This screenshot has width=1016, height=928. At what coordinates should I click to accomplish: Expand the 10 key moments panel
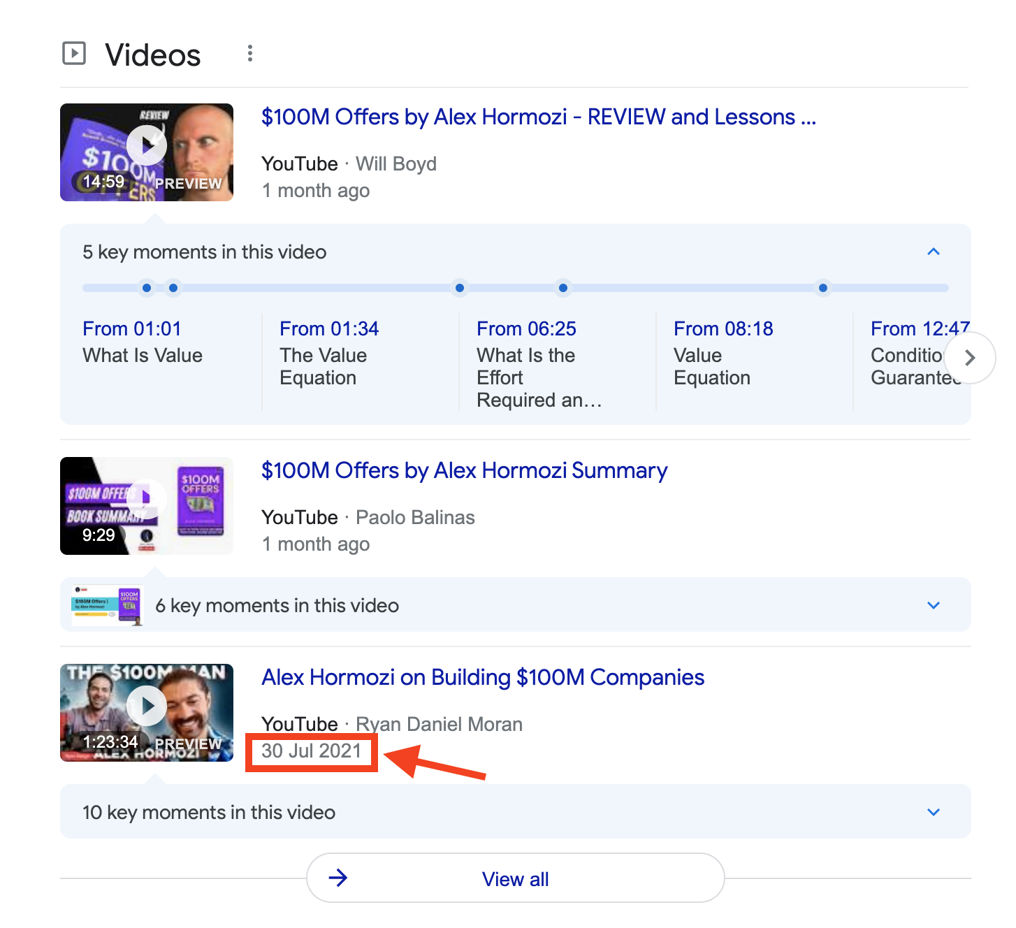[x=934, y=812]
